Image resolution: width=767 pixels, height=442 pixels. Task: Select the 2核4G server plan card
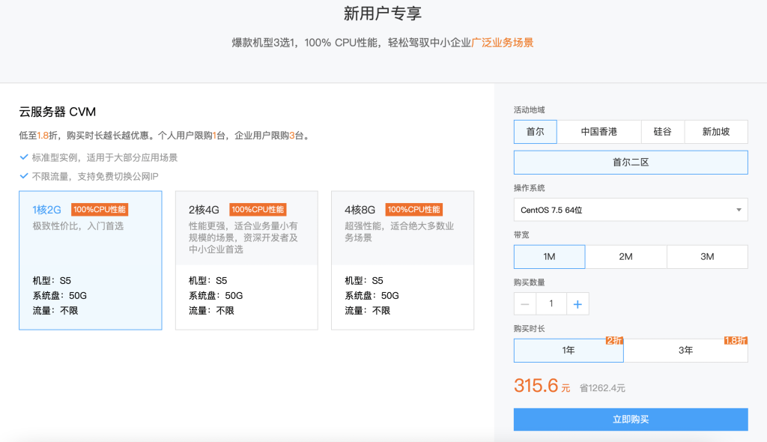point(246,261)
